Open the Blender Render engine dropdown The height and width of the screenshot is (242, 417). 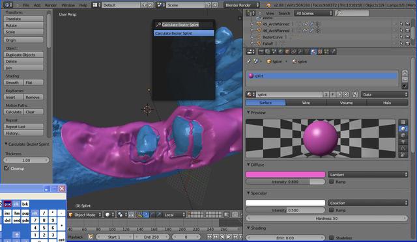(242, 5)
